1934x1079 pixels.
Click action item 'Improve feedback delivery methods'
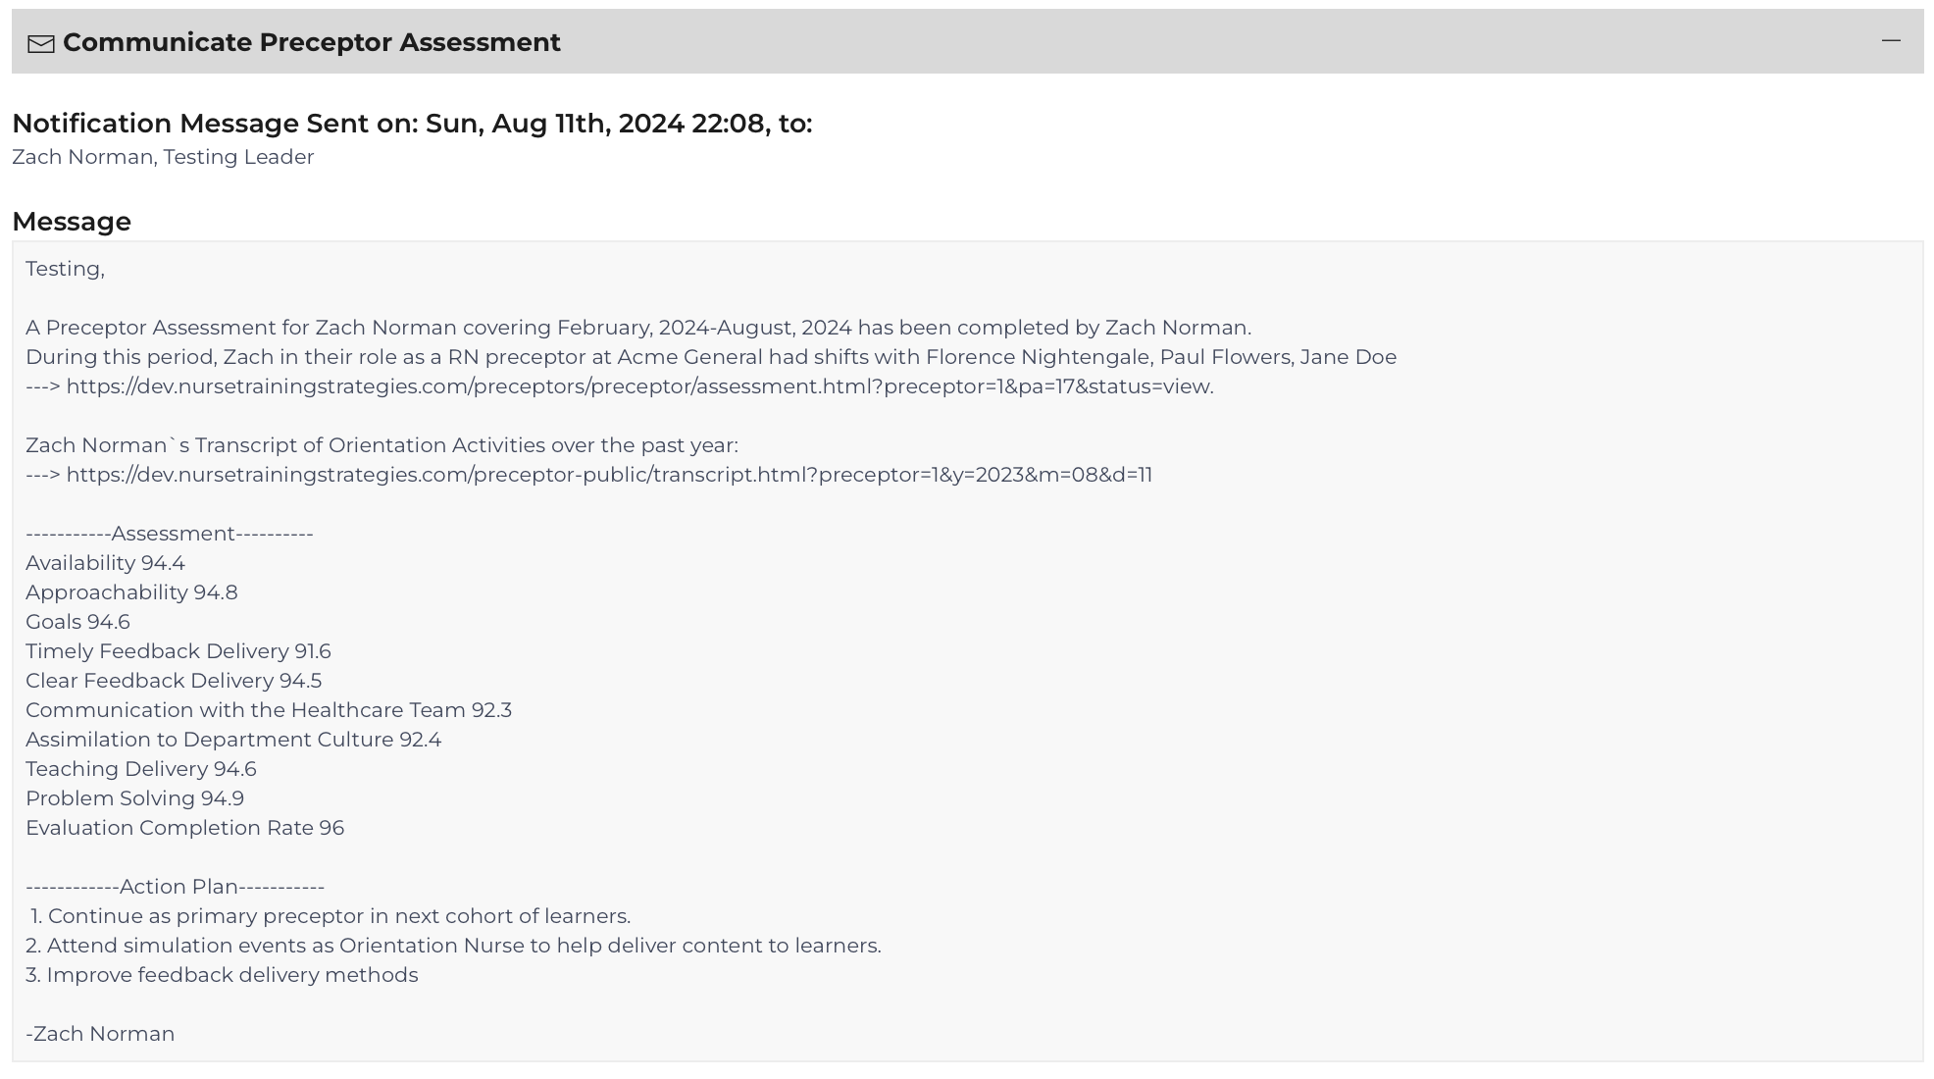pos(222,975)
